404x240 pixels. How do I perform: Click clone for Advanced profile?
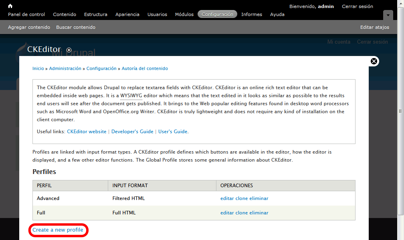[x=241, y=198]
